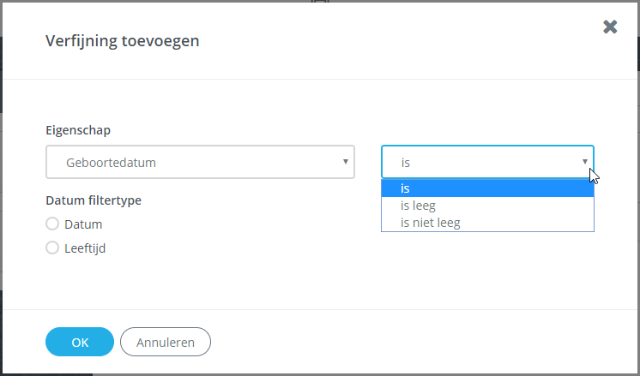
Task: Select the highlighted 'is' option
Action: [x=487, y=188]
